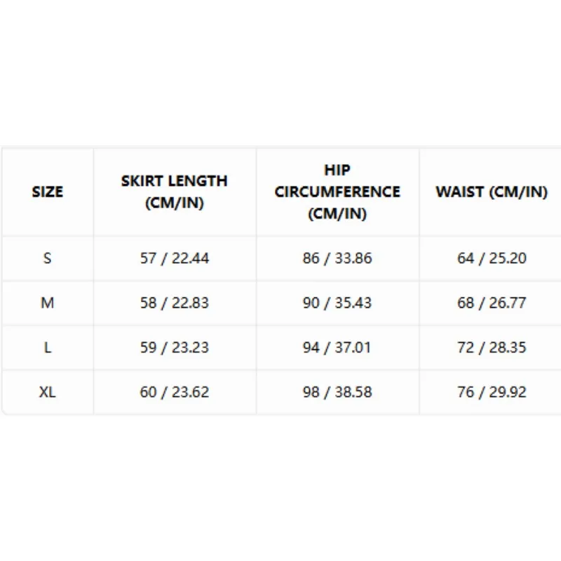The height and width of the screenshot is (561, 561).
Task: Click hip cell 94 / 37.01
Action: [x=337, y=347]
